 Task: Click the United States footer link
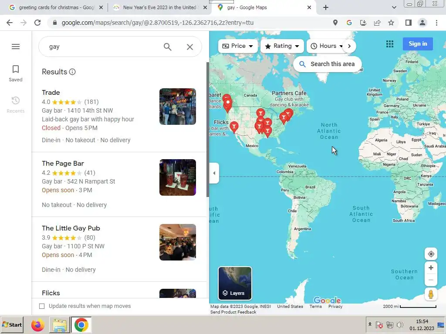[290, 307]
